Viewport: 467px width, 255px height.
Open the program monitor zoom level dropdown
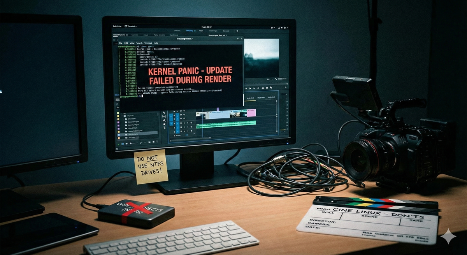(x=270, y=79)
